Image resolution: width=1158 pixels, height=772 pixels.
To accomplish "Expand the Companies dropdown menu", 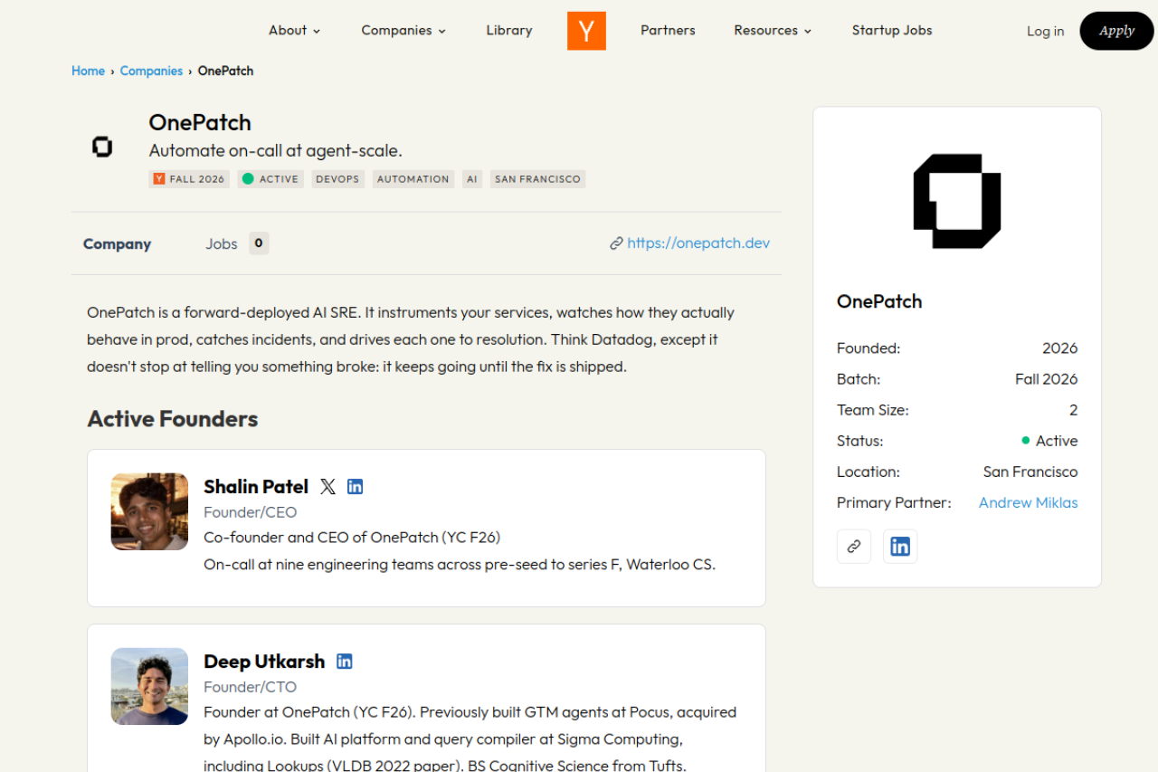I will click(x=403, y=31).
